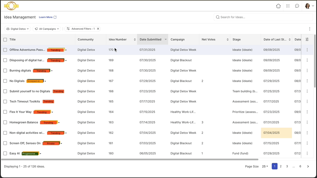Expand tags arrow for Easy AI

(x=40, y=154)
